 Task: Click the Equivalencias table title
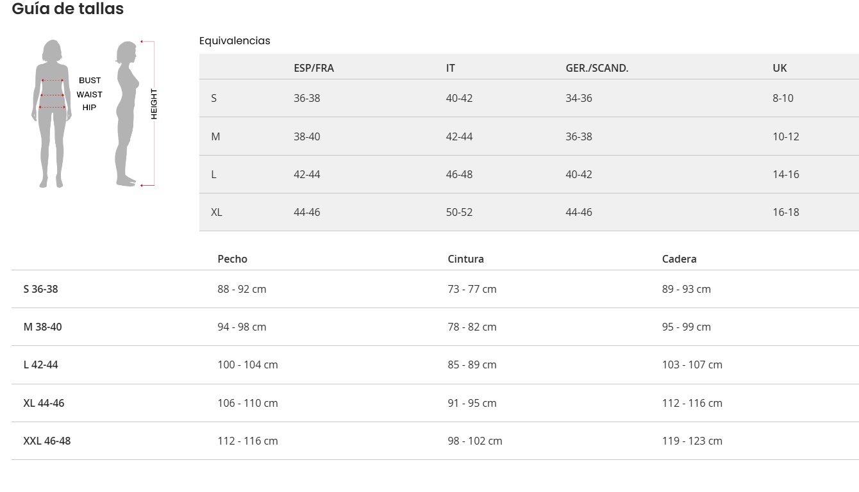[x=235, y=41]
